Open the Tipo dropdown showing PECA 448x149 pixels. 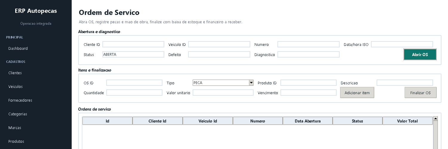[223, 83]
